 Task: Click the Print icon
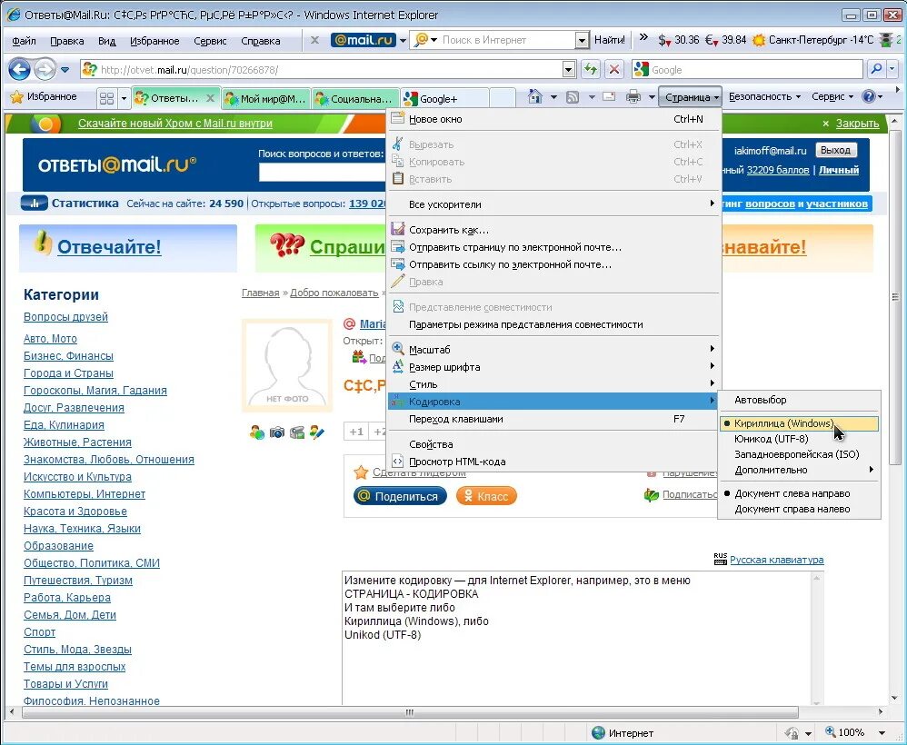[633, 96]
